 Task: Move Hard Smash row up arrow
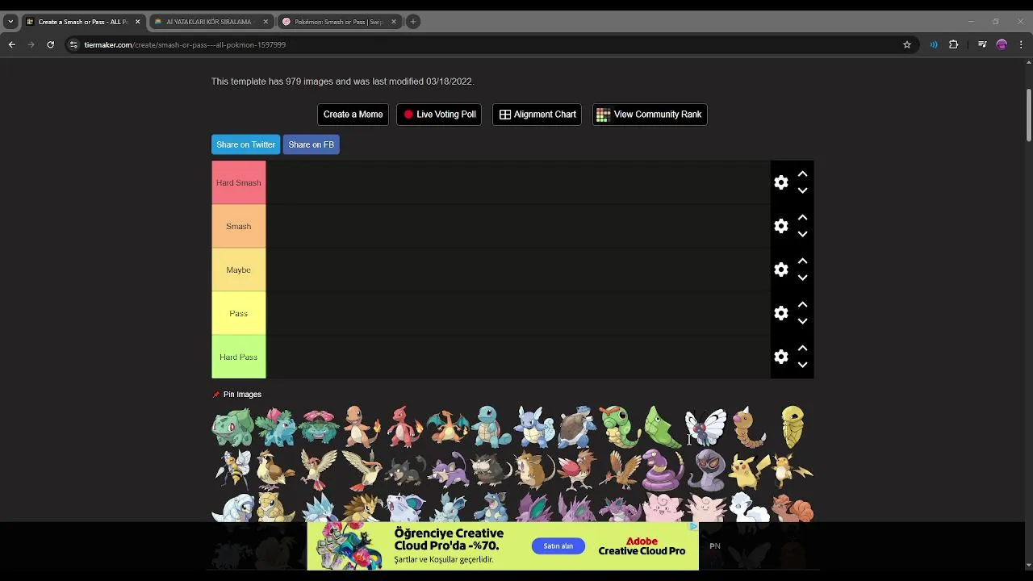(x=802, y=173)
